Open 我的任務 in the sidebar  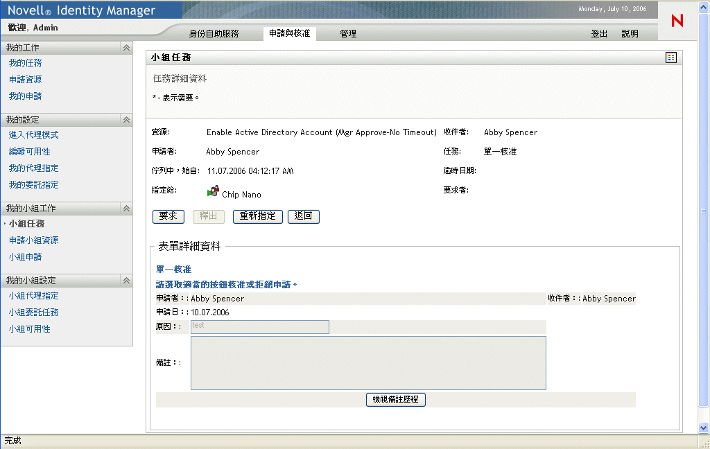[x=26, y=63]
